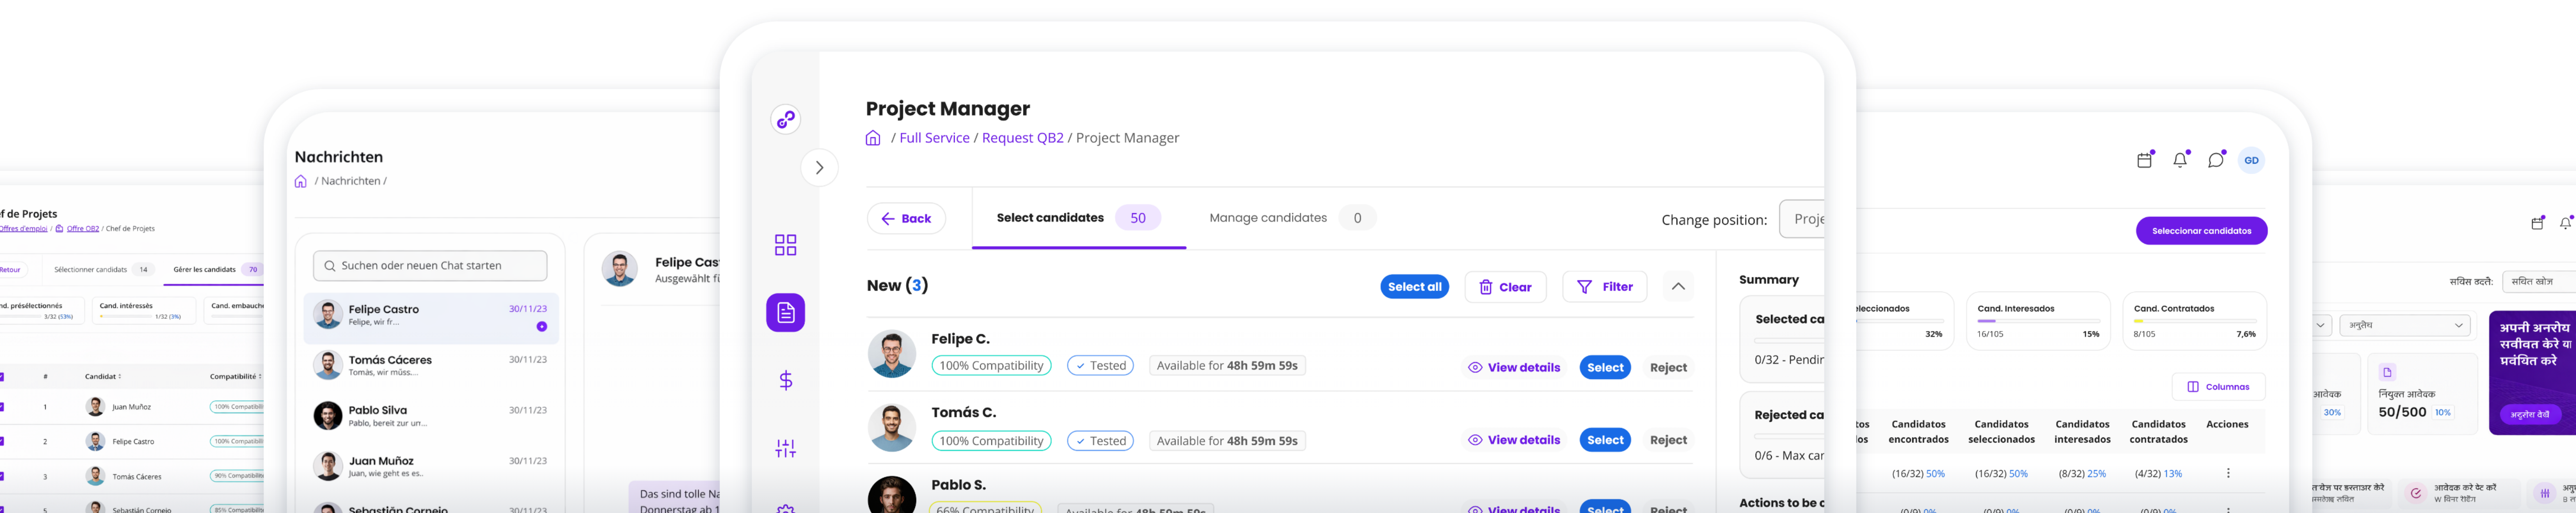Image resolution: width=2576 pixels, height=513 pixels.
Task: Open Tomás Cáceres chat conversation
Action: click(x=430, y=365)
